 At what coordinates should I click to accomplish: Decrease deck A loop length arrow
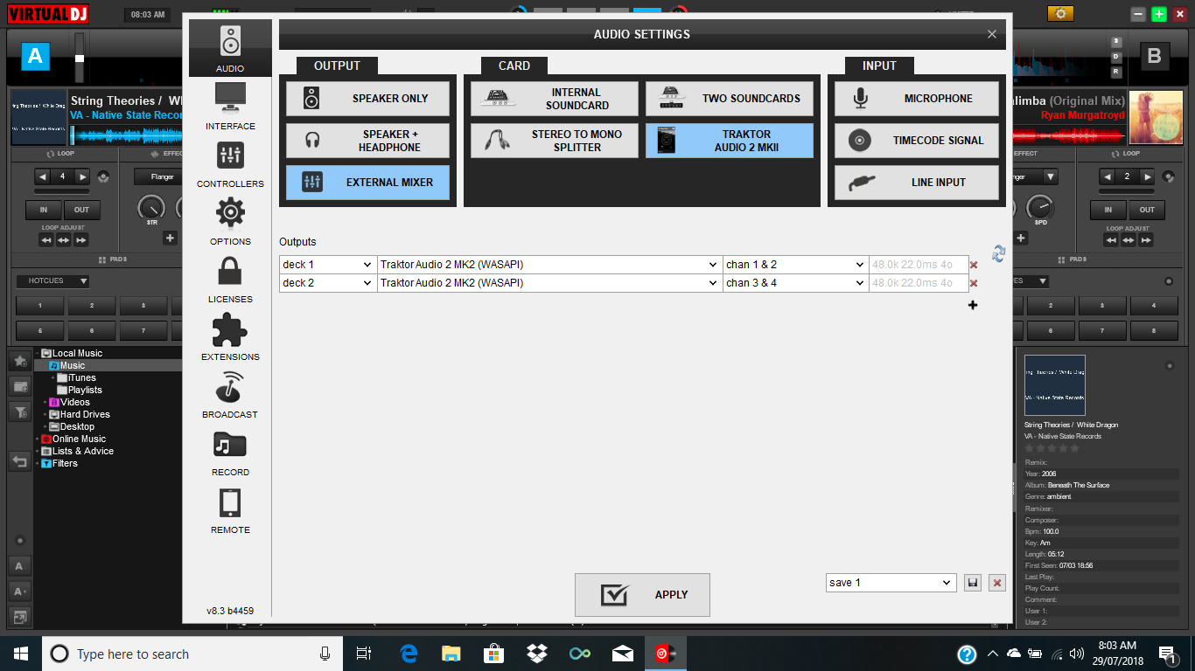pos(42,176)
